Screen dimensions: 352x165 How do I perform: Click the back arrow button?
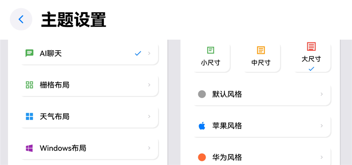21,19
